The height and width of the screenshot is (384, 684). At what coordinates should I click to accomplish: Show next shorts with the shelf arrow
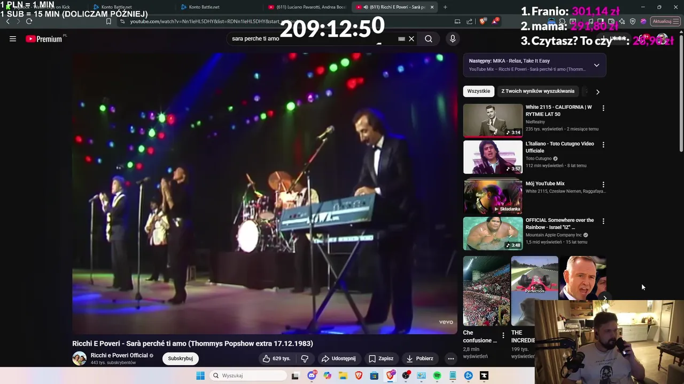click(604, 298)
